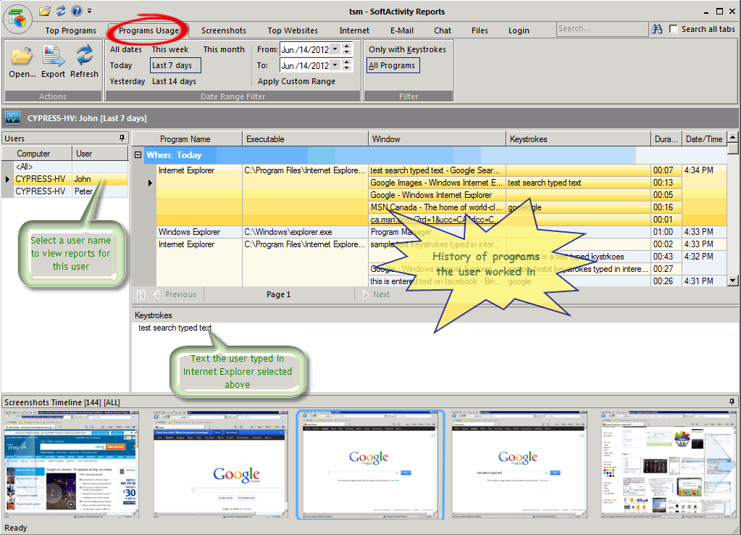Toggle the Only with Keystrokes filter
Viewport: 741px width, 535px height.
pos(407,49)
